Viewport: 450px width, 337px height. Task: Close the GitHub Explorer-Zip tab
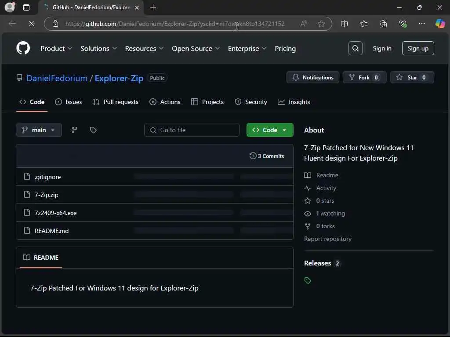coord(137,8)
